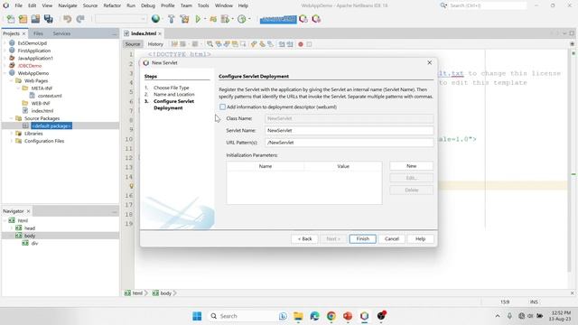Click the html breadcrumb below the editor

[x=137, y=293]
